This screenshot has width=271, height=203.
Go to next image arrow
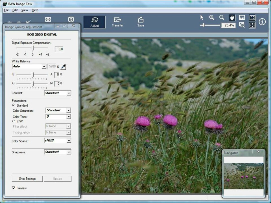coord(19,22)
